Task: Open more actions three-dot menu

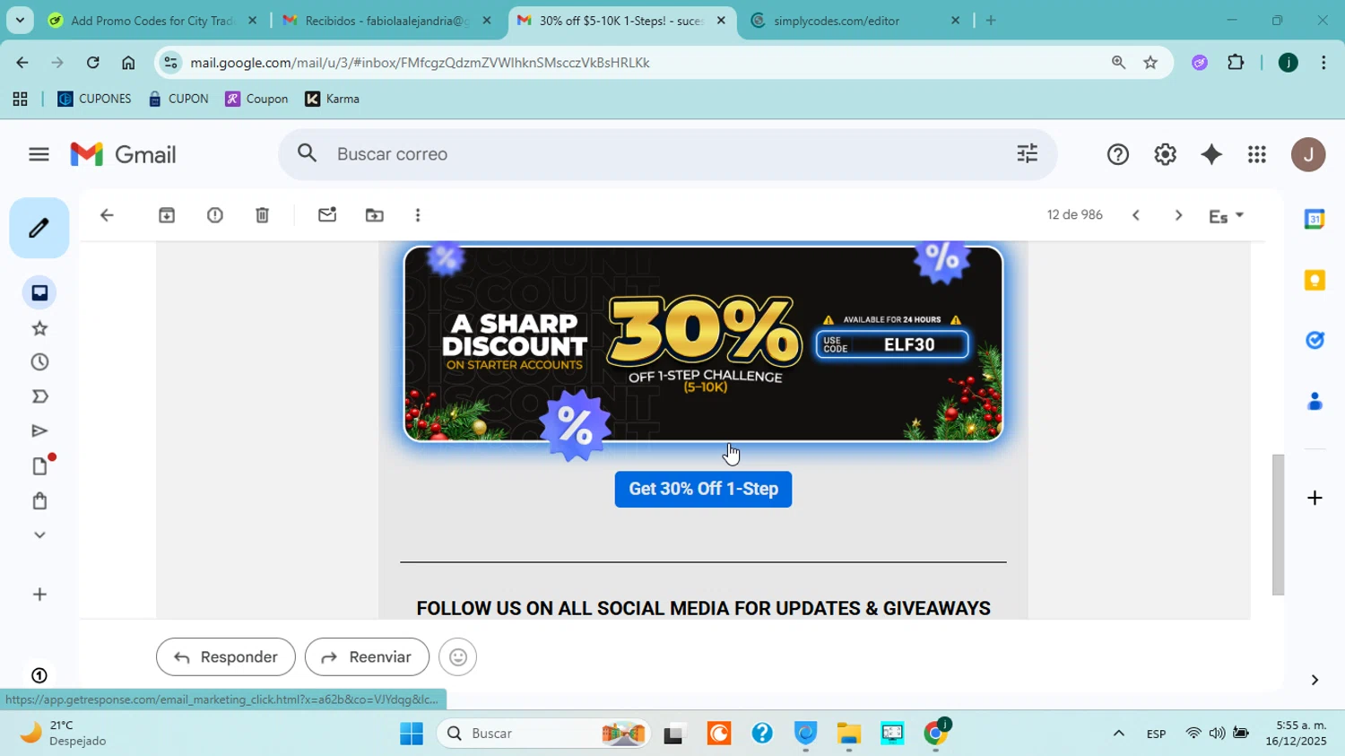Action: click(418, 215)
